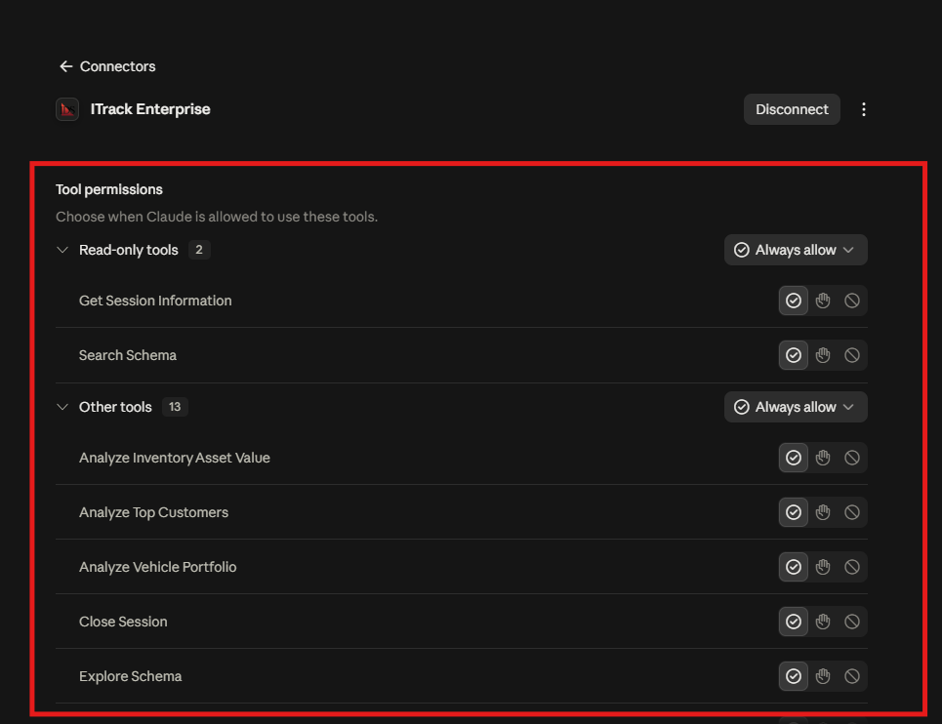Click the ITrack Enterprise title
The height and width of the screenshot is (724, 942).
(150, 109)
